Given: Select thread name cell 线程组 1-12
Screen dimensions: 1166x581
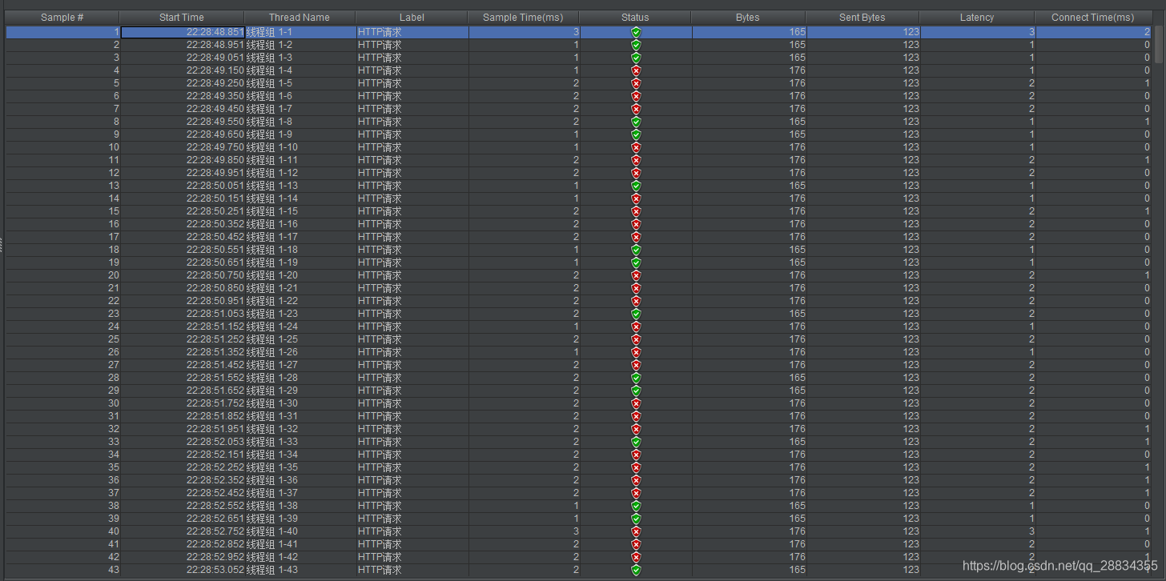Looking at the screenshot, I should tap(300, 173).
